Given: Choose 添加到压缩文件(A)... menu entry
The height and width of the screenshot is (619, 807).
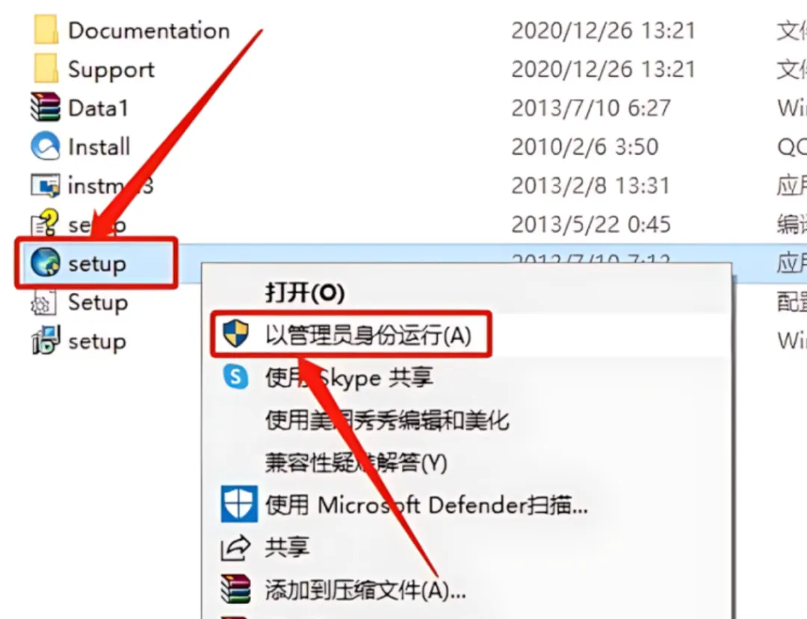Looking at the screenshot, I should click(365, 590).
